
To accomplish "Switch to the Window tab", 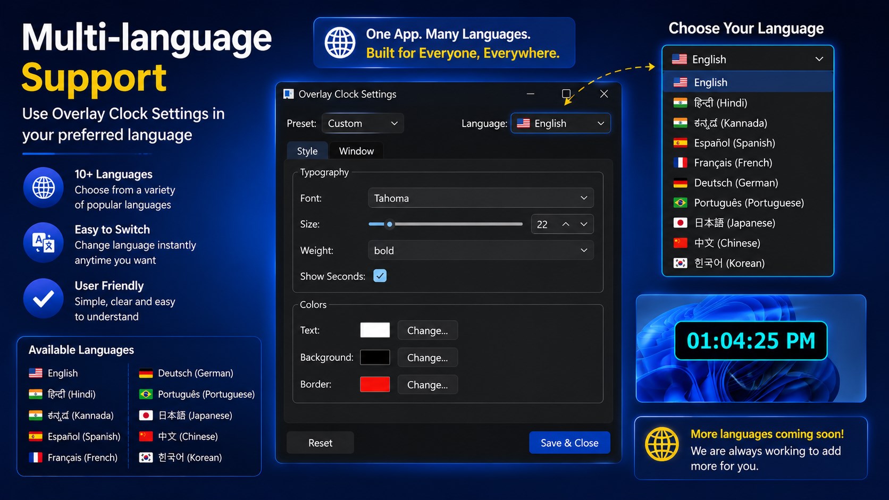I will [x=356, y=151].
